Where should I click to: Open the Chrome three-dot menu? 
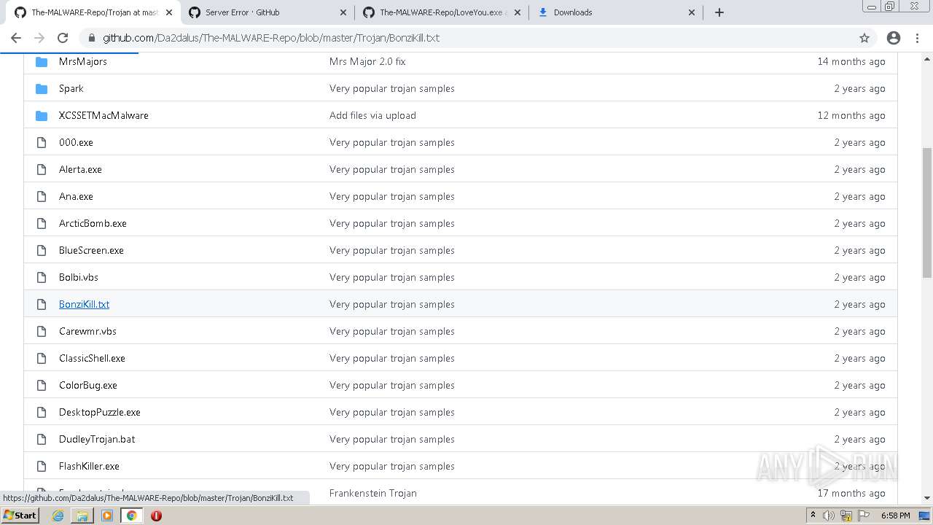(917, 38)
